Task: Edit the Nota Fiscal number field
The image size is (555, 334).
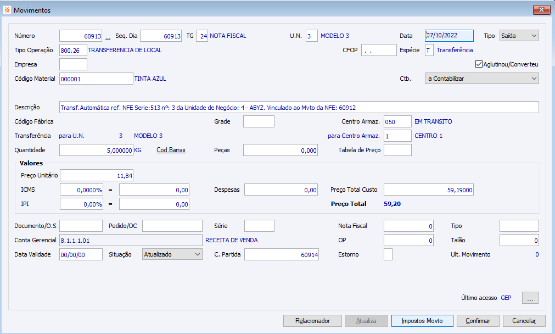Action: (x=409, y=226)
